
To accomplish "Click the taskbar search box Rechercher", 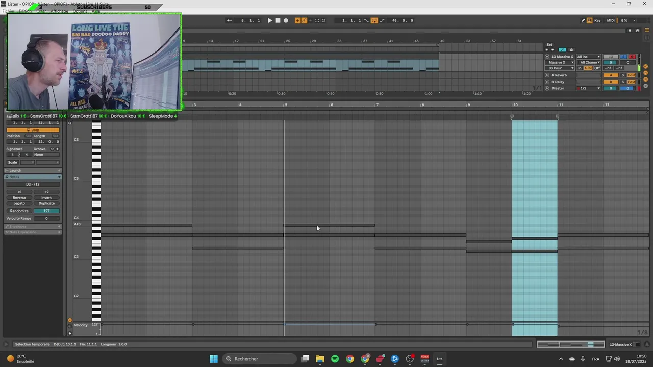I will click(259, 359).
